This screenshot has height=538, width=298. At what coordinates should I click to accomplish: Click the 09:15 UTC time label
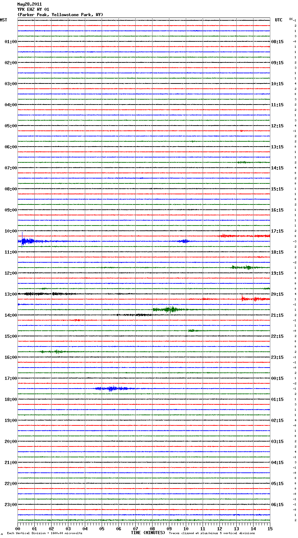click(x=277, y=63)
